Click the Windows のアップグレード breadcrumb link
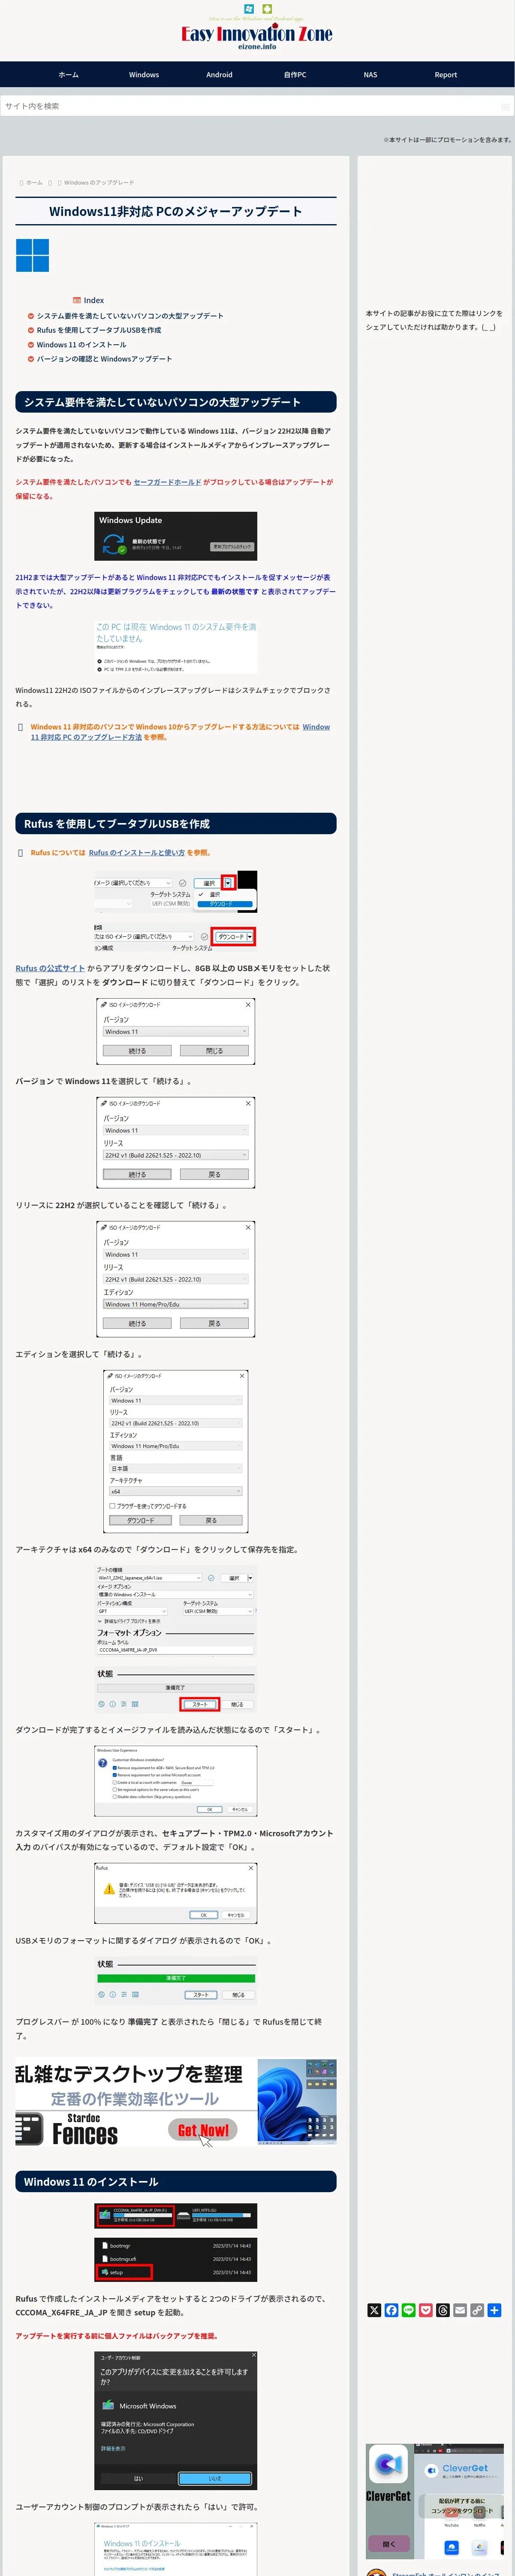 click(x=99, y=183)
